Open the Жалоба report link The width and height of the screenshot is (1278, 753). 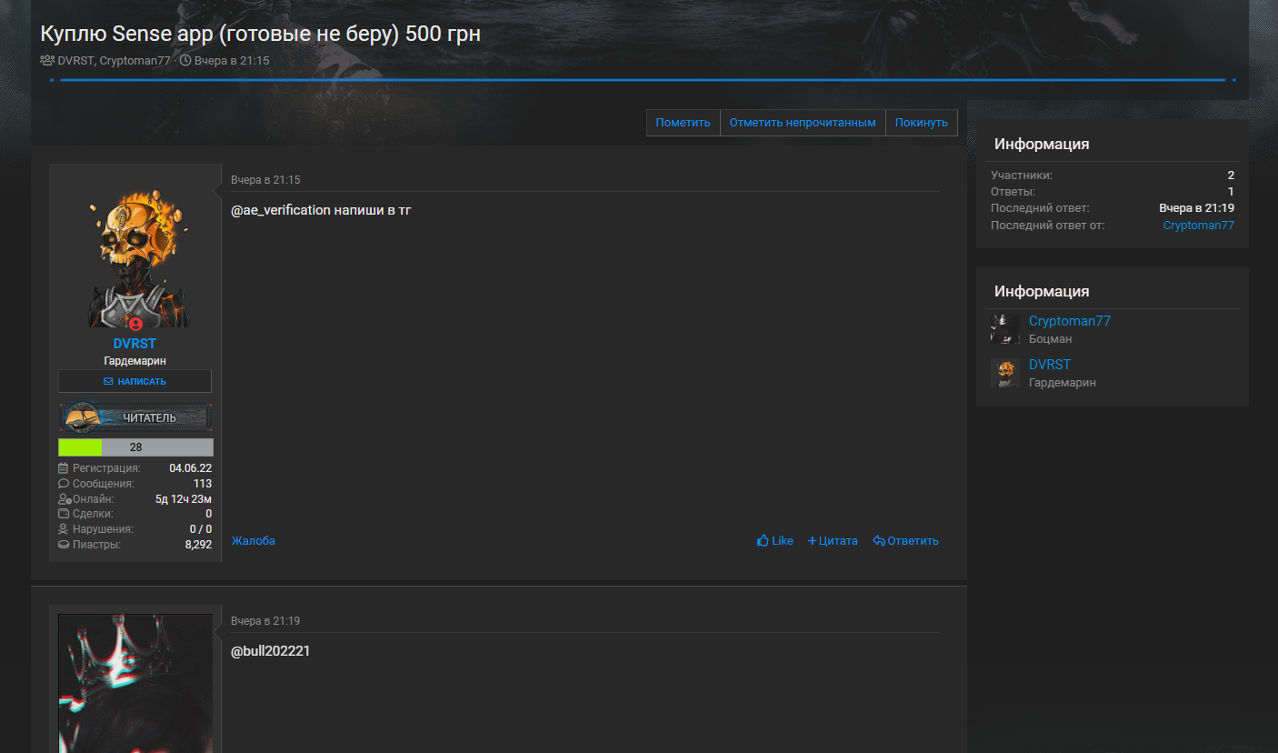click(253, 541)
